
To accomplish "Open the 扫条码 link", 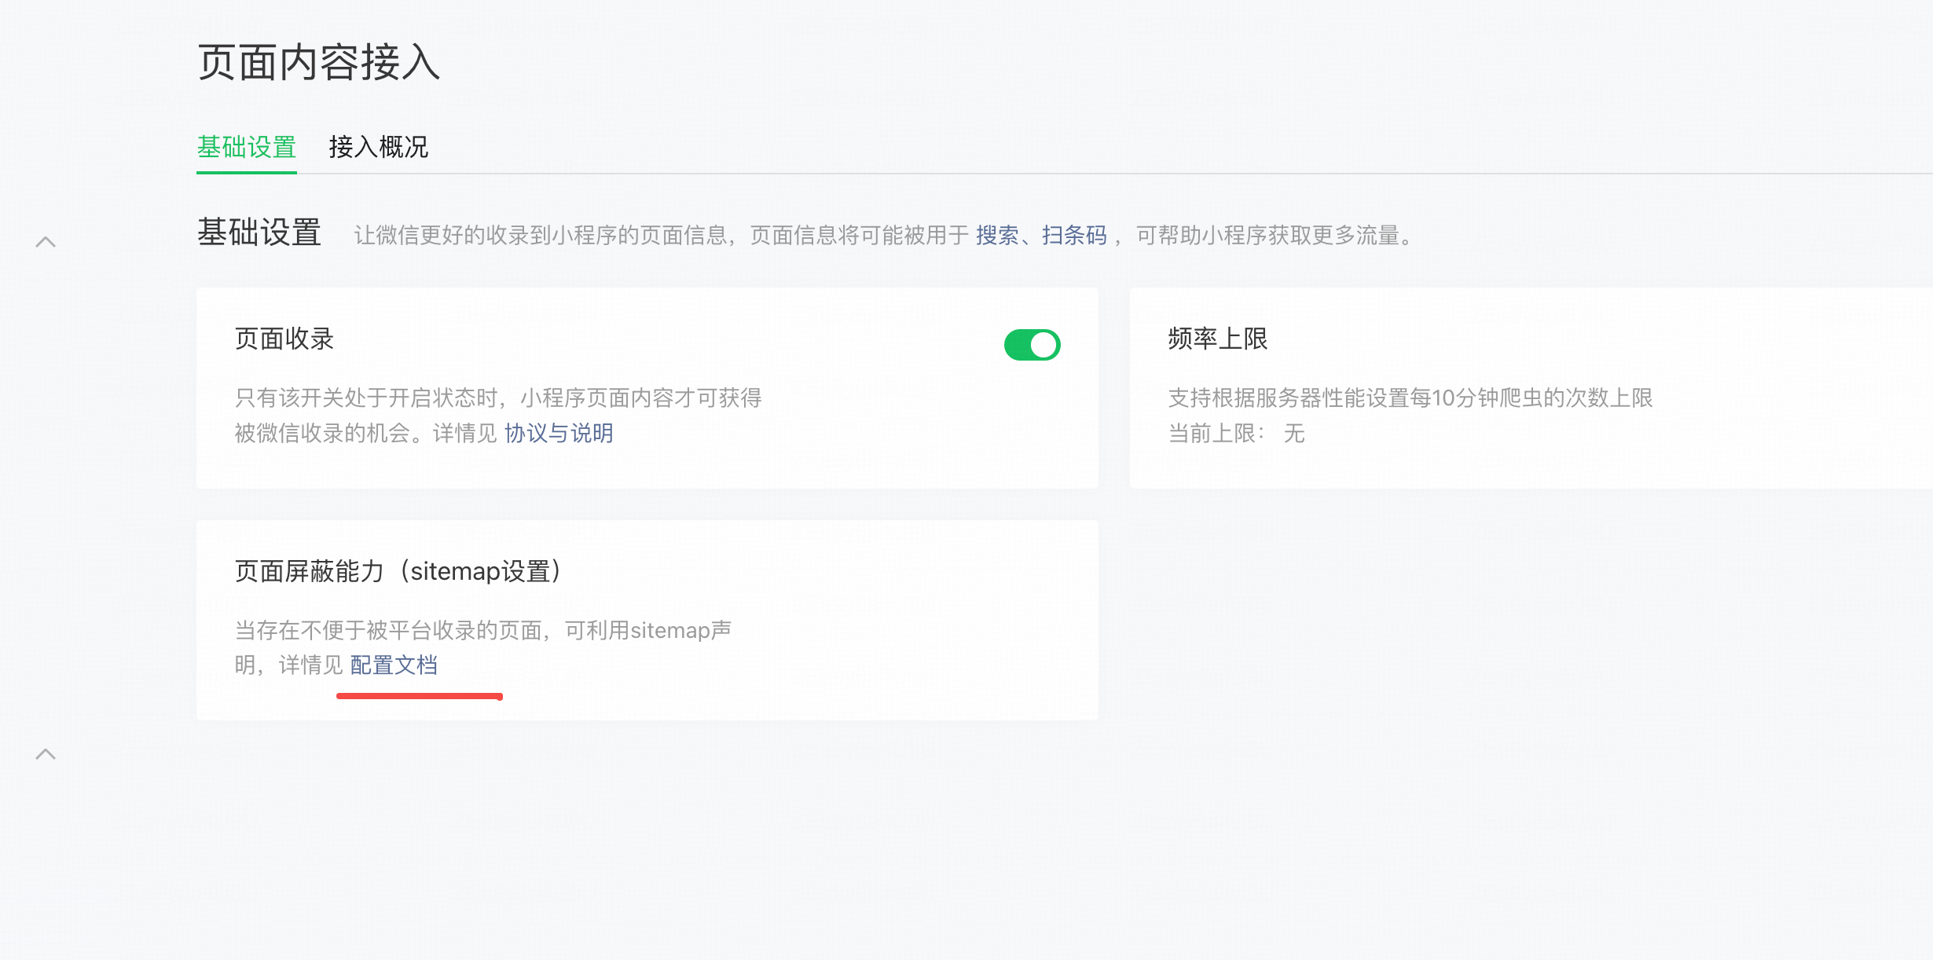I will (1073, 235).
